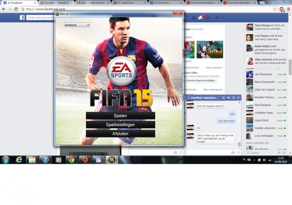Open the Ninja game thumbnail

tap(210, 50)
